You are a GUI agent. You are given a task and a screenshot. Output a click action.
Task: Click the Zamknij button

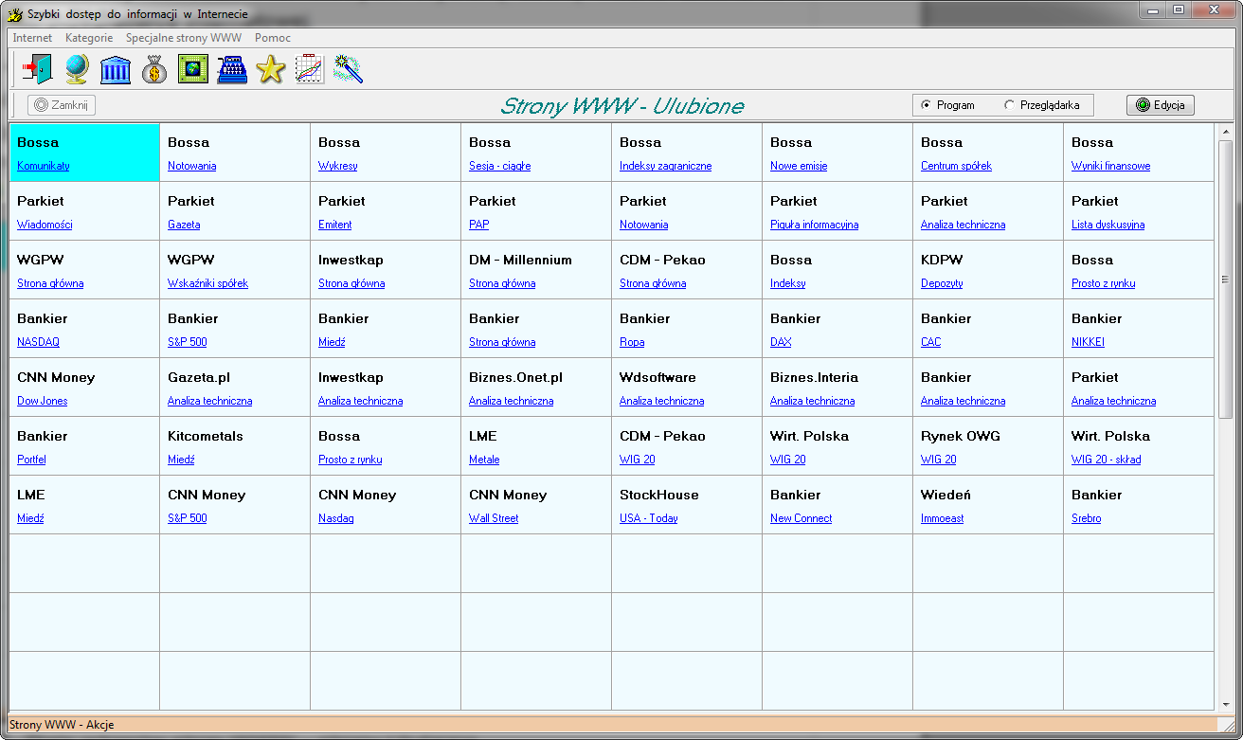(x=62, y=105)
